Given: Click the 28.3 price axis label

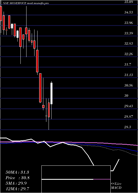Looking at the screenshot, I should click(x=128, y=127).
